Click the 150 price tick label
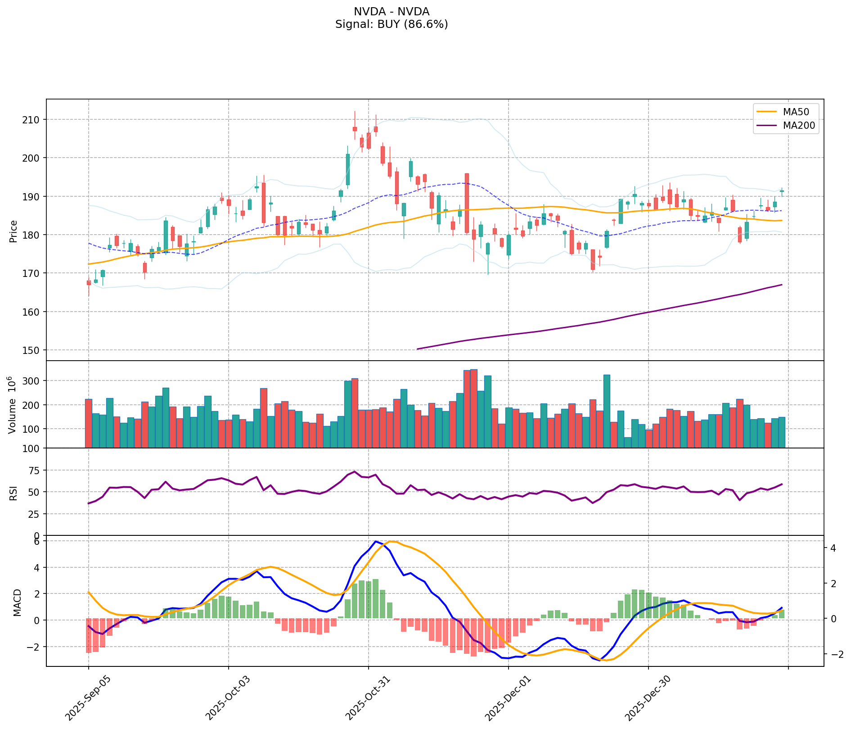Viewport: 851px width, 729px height. (x=32, y=350)
